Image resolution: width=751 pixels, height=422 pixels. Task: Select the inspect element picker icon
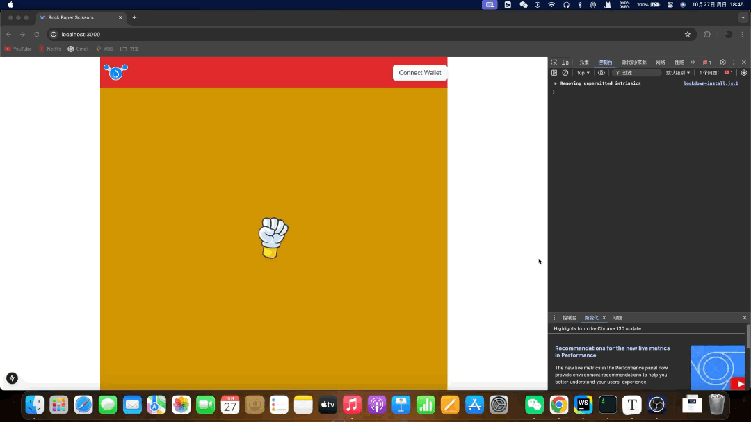tap(554, 62)
